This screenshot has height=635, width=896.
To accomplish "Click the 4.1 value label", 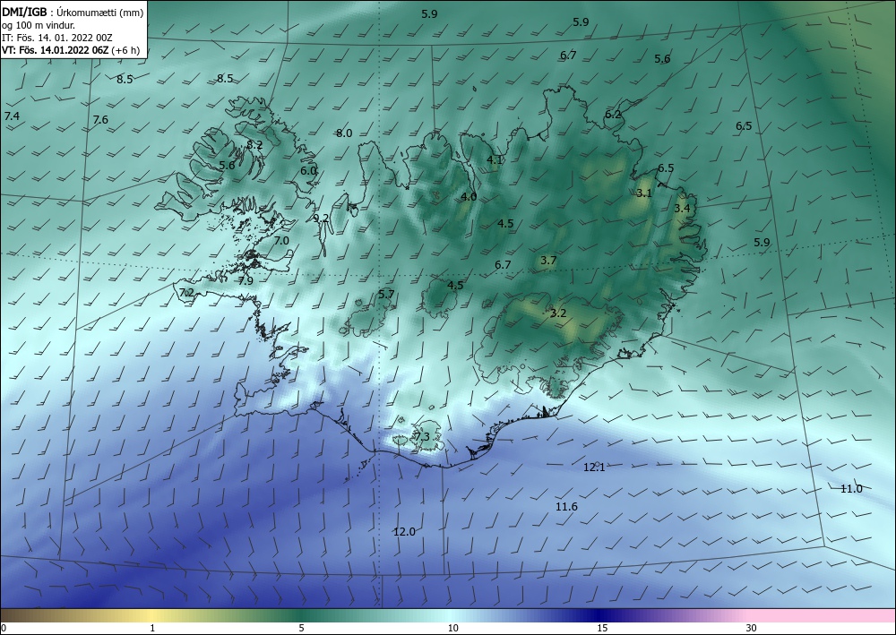I will (x=495, y=160).
